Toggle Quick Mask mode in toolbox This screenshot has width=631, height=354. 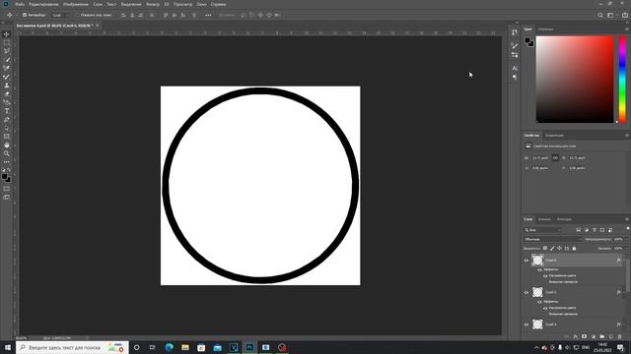click(7, 189)
